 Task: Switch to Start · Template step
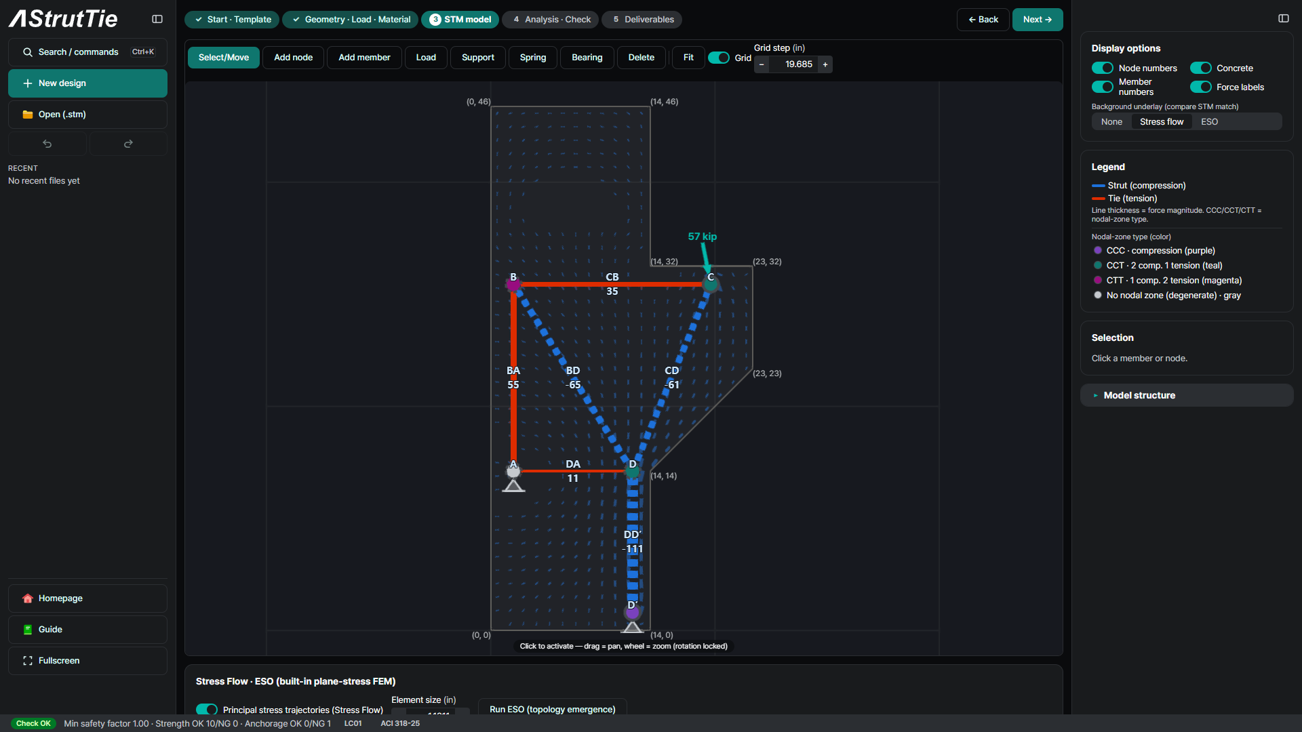point(232,20)
